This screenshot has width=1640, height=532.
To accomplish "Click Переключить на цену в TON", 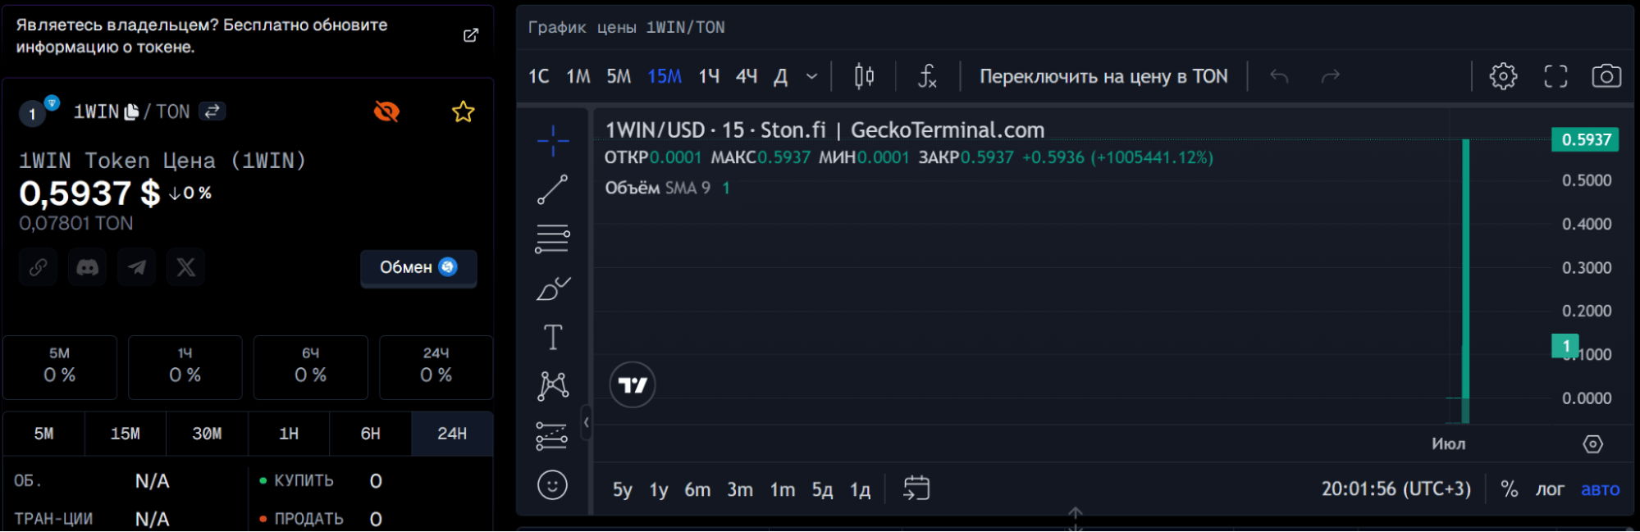I will (x=1103, y=76).
